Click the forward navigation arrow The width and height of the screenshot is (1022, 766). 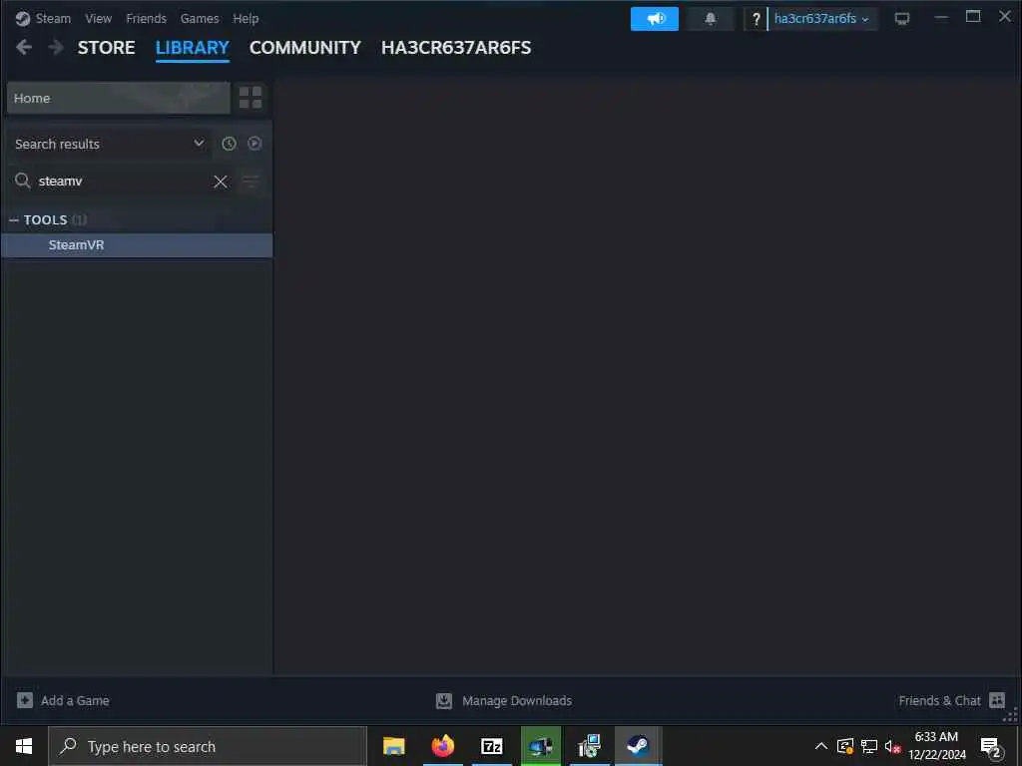(x=56, y=47)
